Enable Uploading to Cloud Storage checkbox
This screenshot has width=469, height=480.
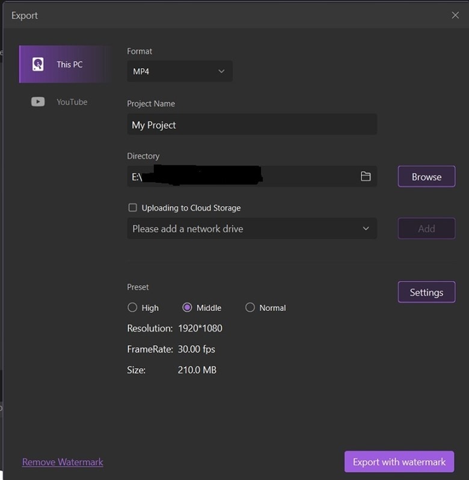click(x=133, y=208)
